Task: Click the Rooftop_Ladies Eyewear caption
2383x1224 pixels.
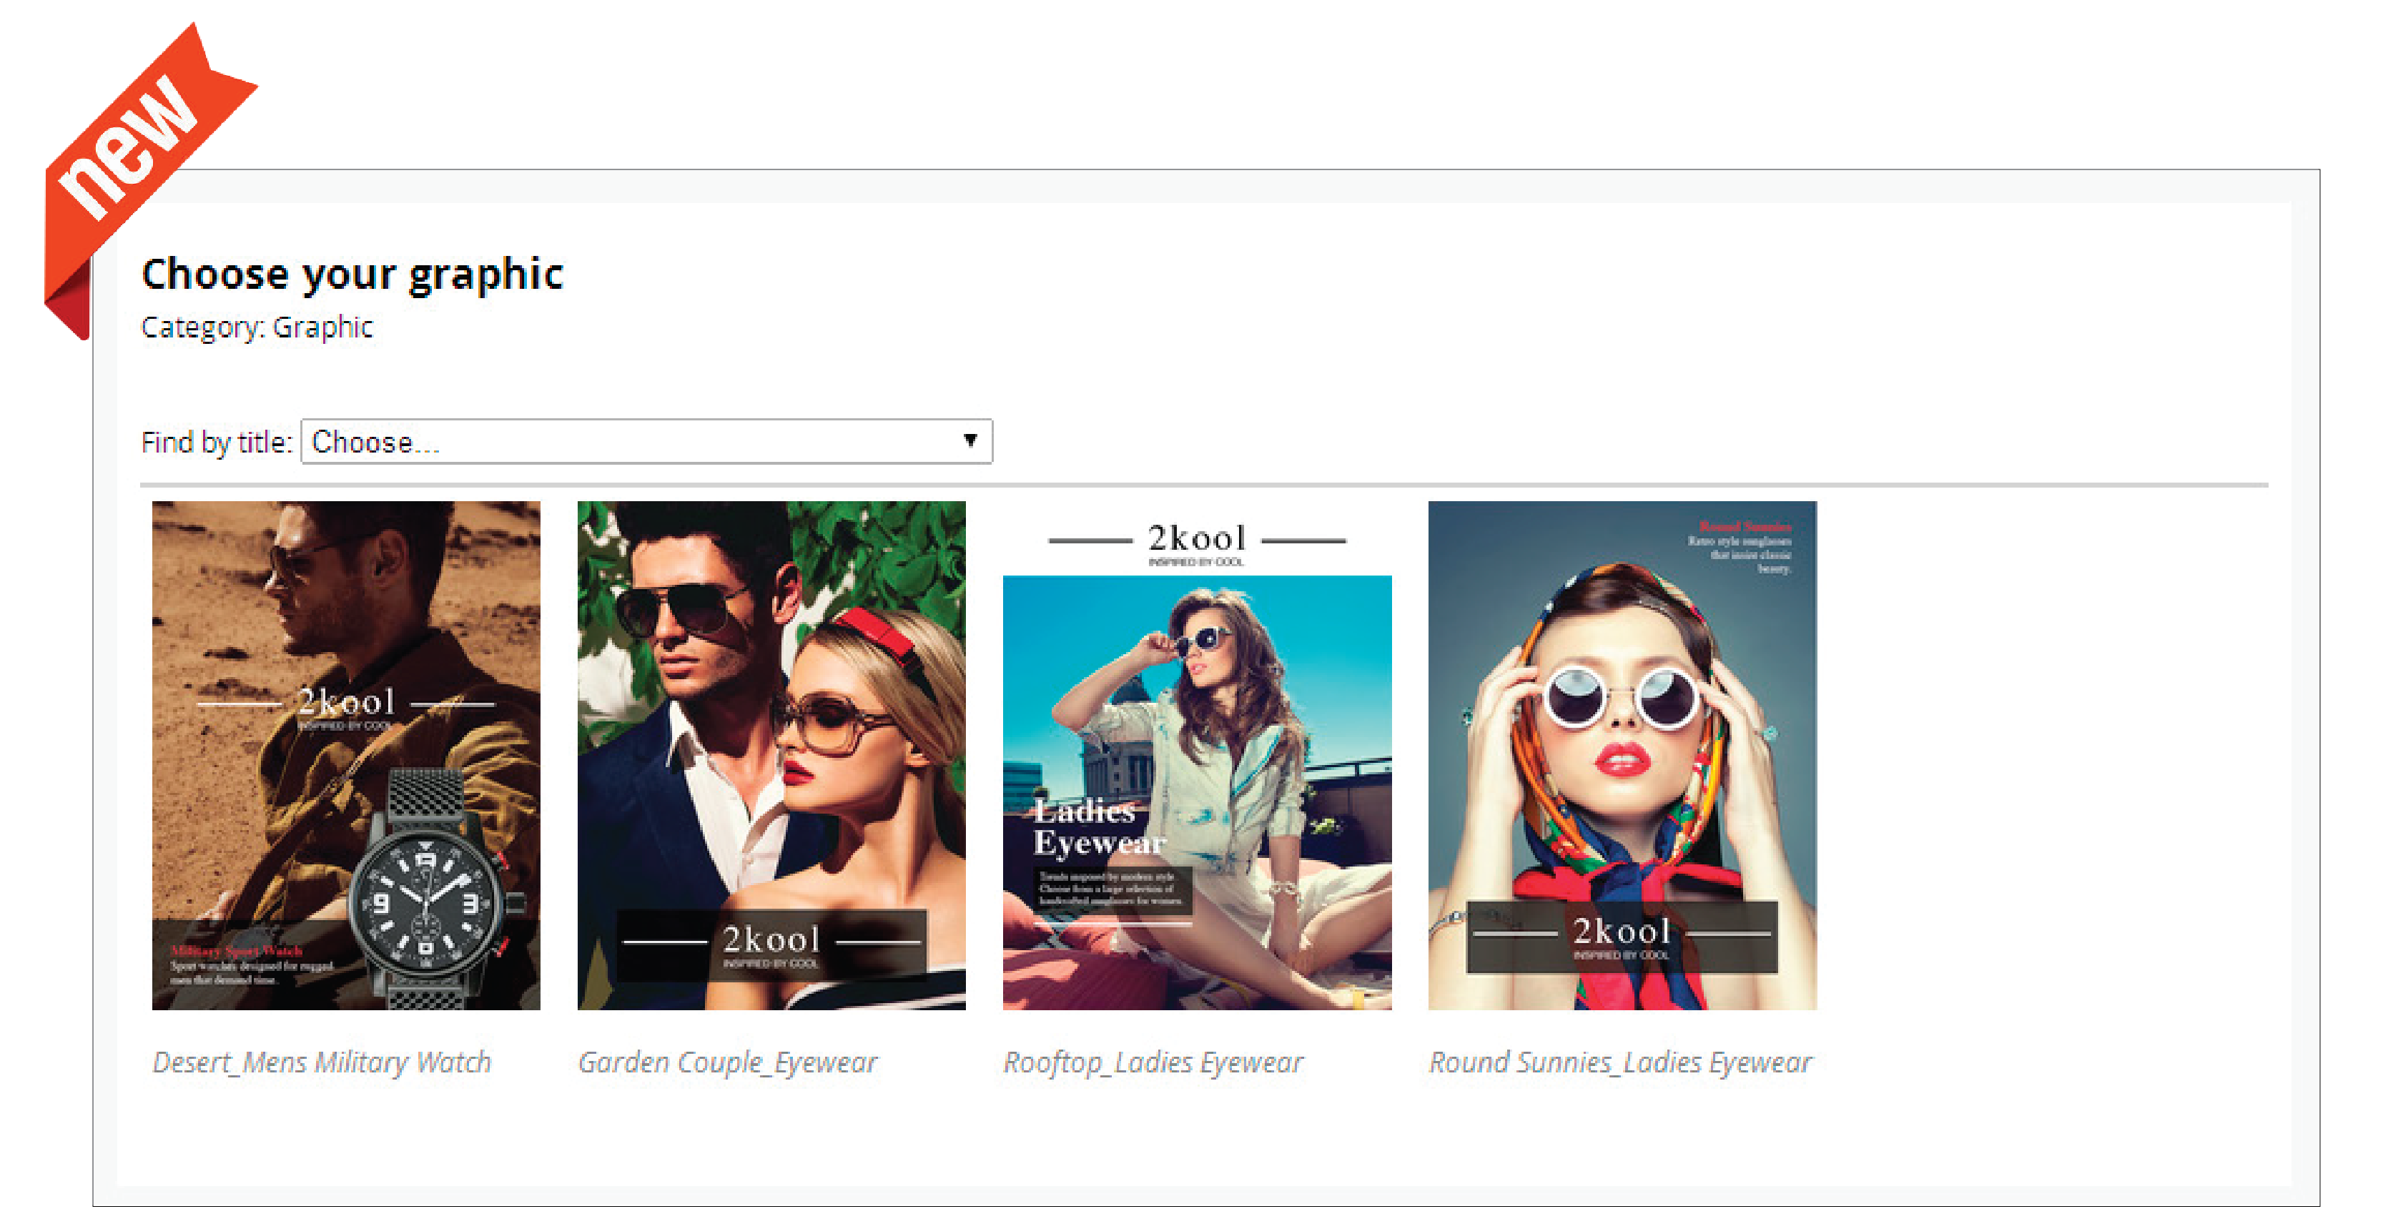Action: pos(1153,1061)
